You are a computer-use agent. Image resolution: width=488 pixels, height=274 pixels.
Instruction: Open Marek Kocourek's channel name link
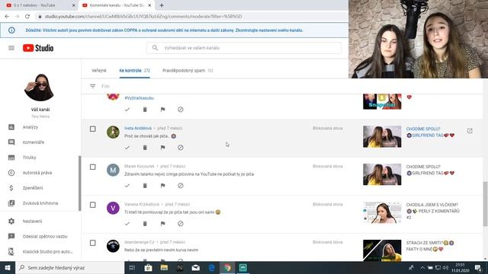(139, 166)
